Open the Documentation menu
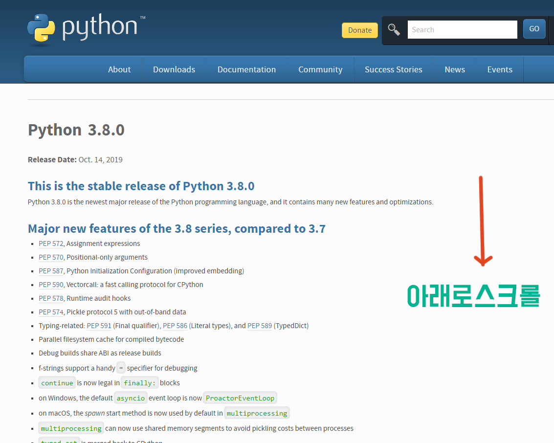Screen dimensions: 554x443 (246, 69)
